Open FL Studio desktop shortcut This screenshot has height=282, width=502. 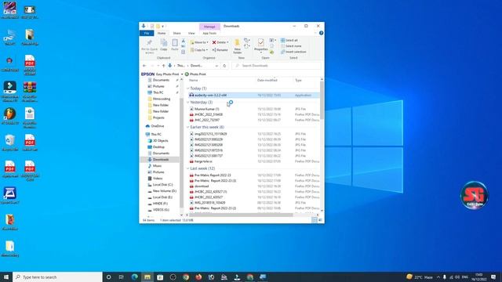pos(10,116)
